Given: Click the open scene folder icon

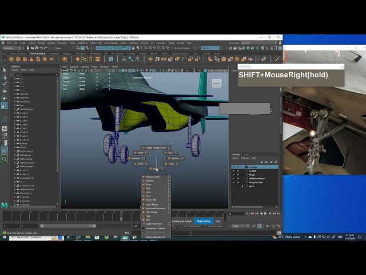Looking at the screenshot, I should (x=33, y=48).
